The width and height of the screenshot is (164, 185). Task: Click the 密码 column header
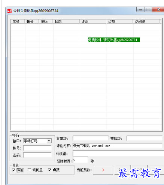tap(46, 21)
